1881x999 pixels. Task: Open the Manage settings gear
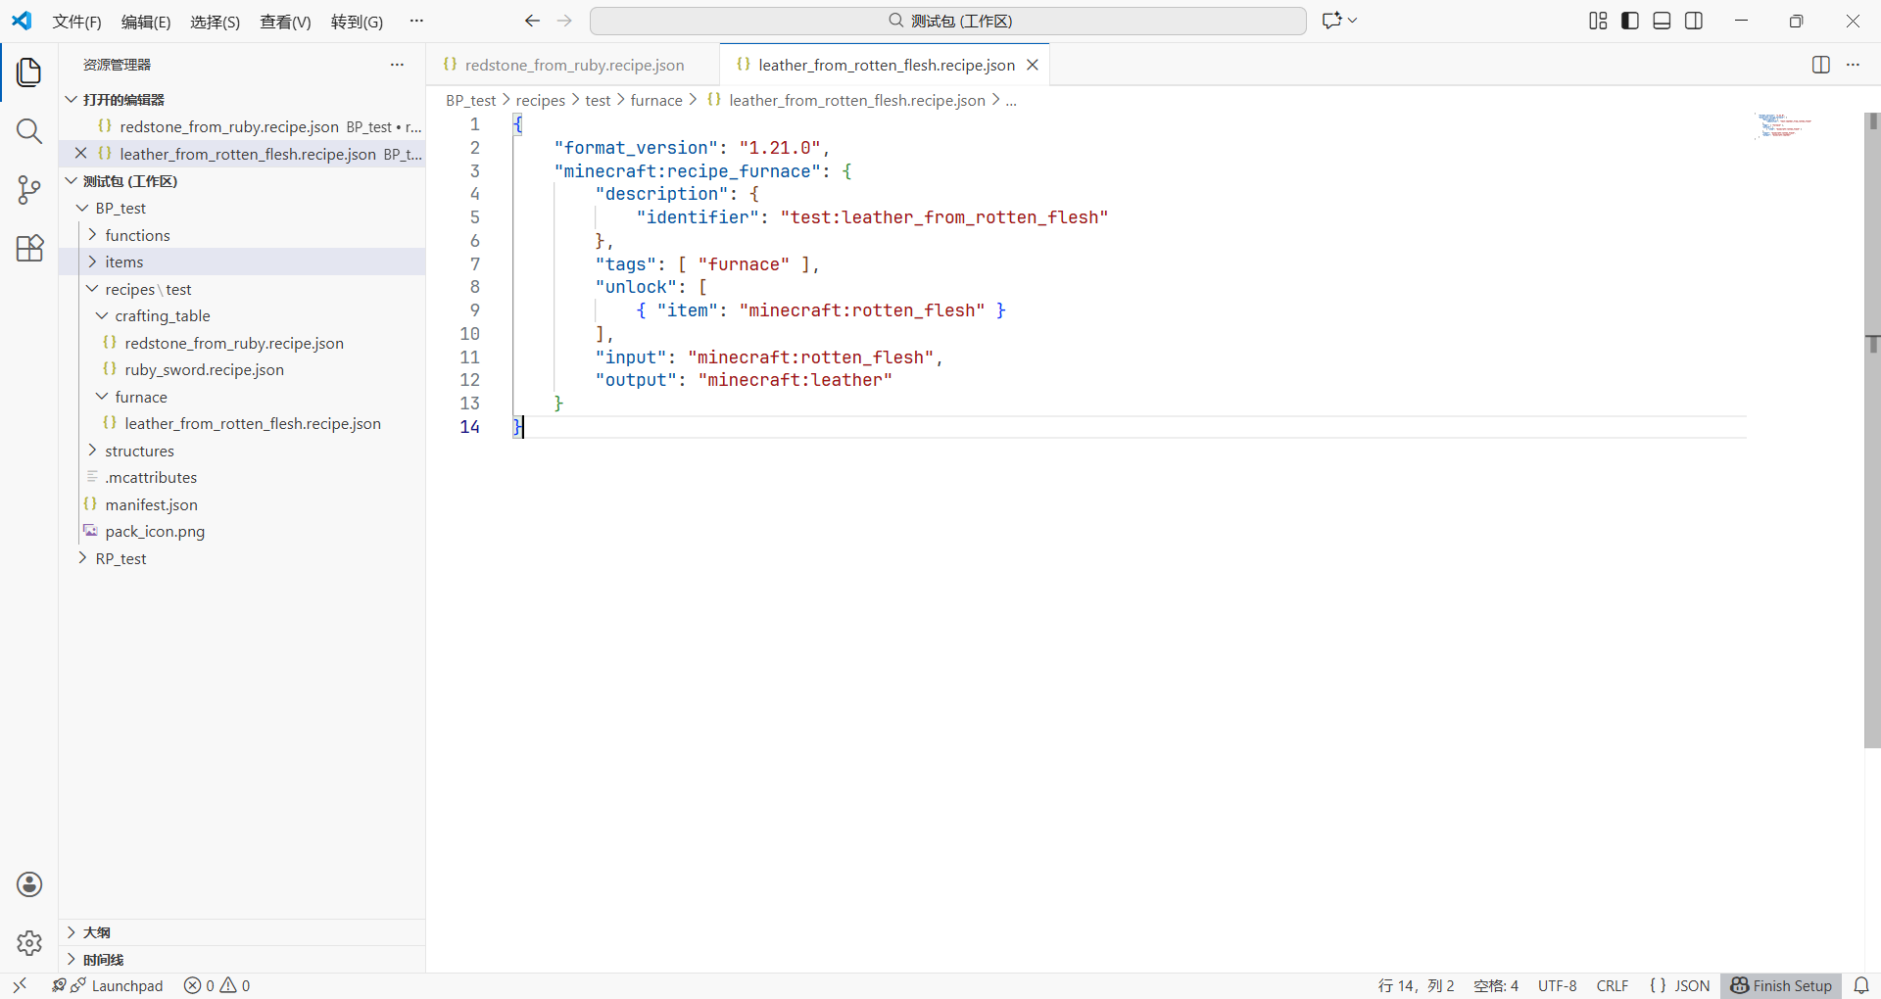coord(29,942)
